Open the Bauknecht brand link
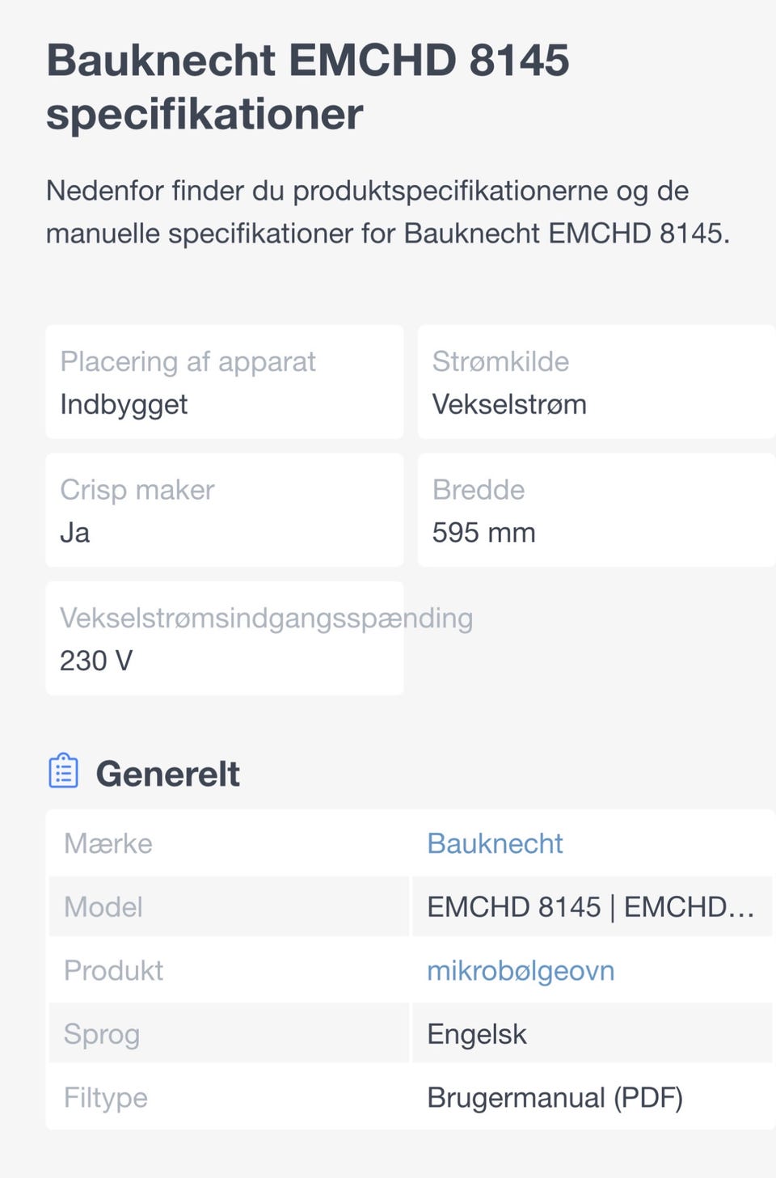The height and width of the screenshot is (1178, 776). click(x=495, y=843)
